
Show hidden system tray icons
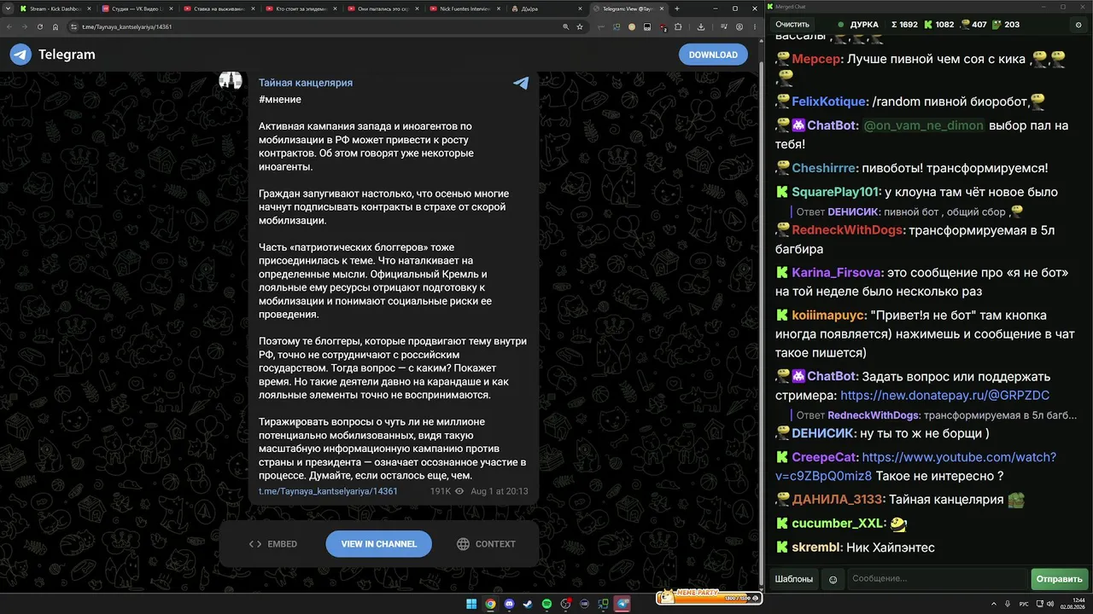pos(994,604)
